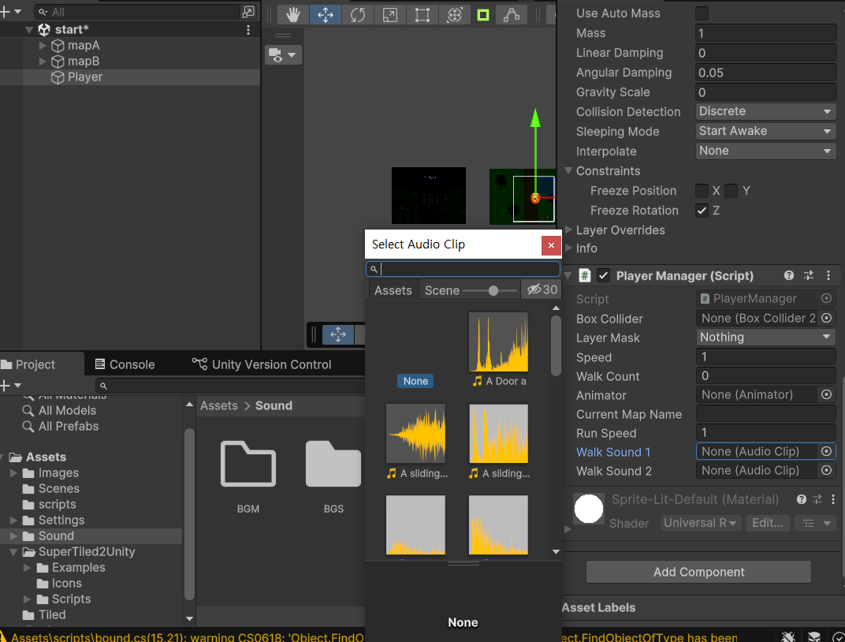Select the combined Transform tool
The width and height of the screenshot is (845, 642).
pyautogui.click(x=454, y=14)
